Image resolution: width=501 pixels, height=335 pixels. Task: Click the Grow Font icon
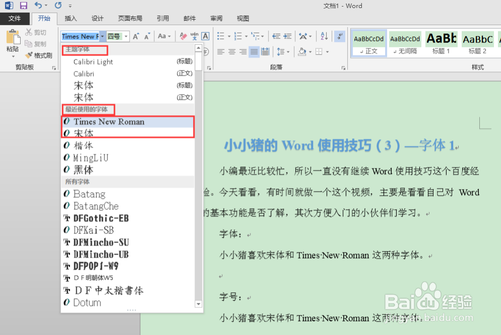[x=136, y=36]
